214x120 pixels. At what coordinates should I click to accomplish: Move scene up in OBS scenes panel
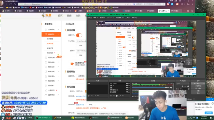pos(95,96)
